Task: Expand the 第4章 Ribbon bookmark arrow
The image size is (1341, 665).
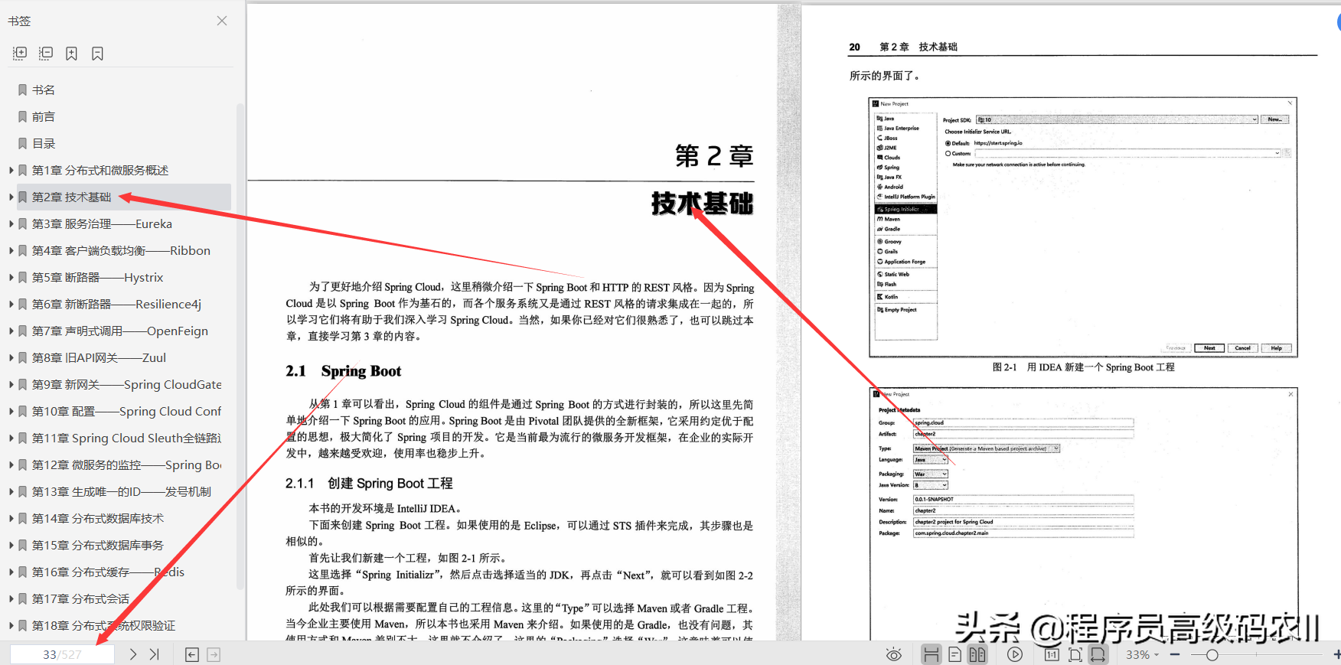Action: tap(11, 250)
